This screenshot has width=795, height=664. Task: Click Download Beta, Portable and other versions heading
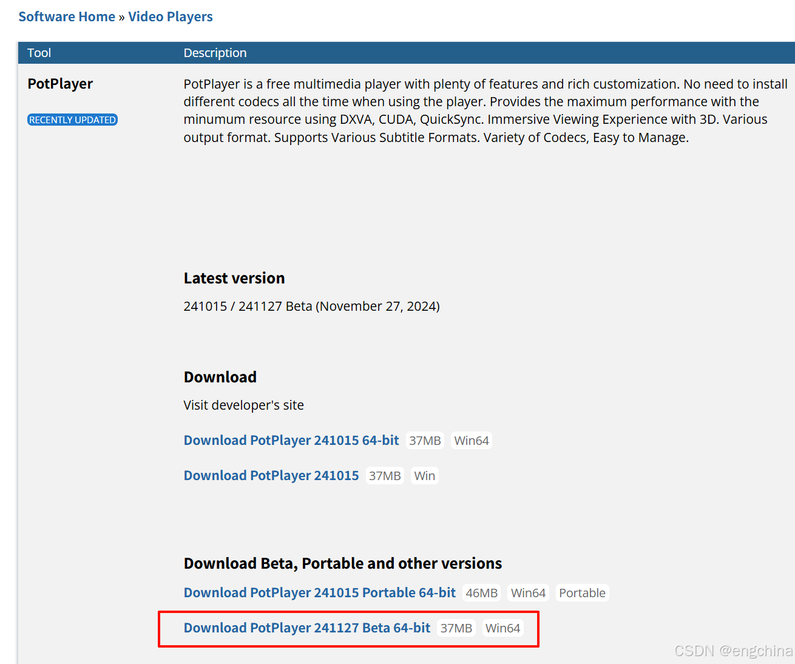pyautogui.click(x=343, y=563)
